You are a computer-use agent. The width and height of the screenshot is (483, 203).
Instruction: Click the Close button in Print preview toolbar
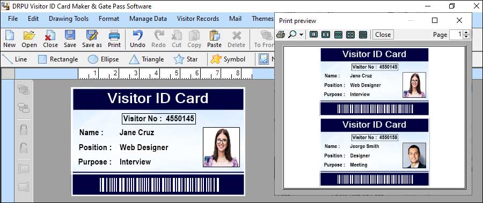[383, 35]
